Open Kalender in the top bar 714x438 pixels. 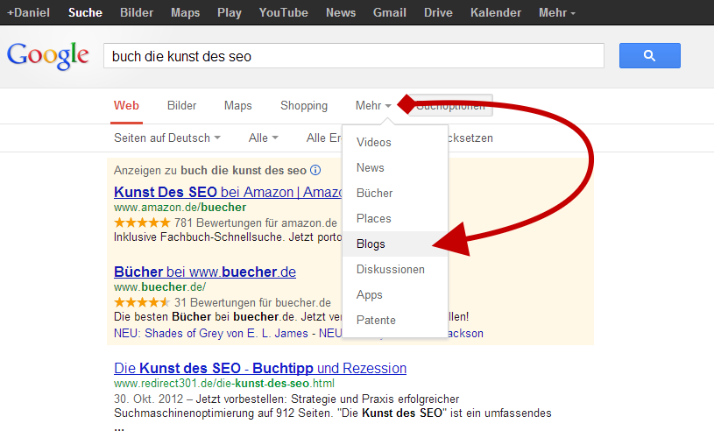coord(496,12)
